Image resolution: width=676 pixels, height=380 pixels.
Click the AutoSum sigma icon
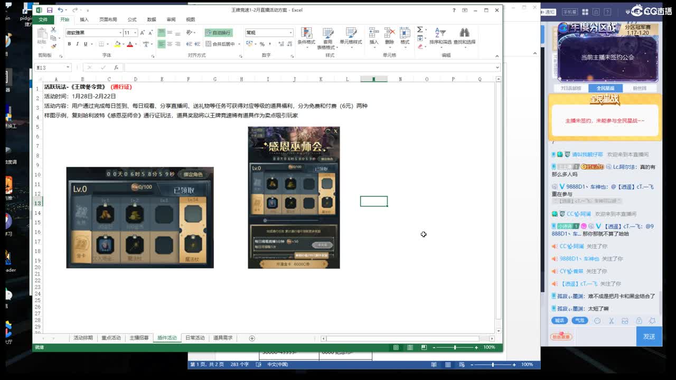pos(420,30)
